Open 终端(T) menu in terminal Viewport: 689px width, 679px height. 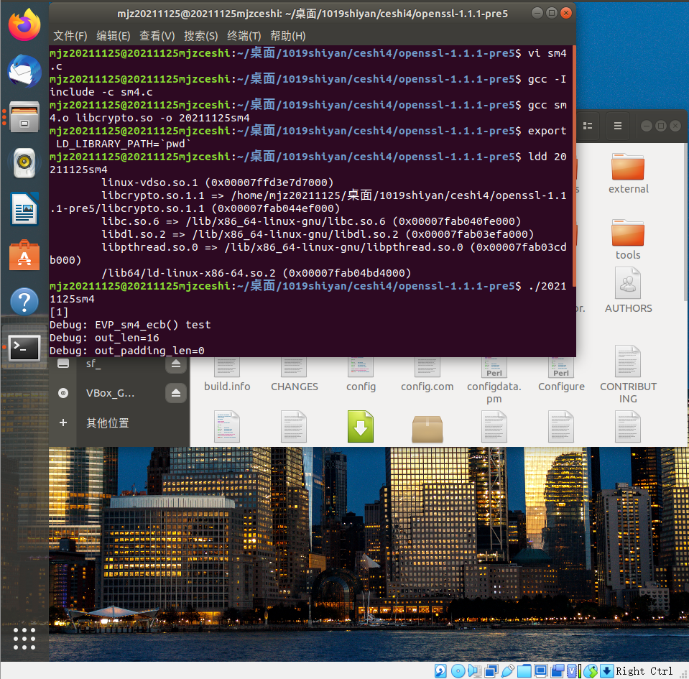[x=244, y=36]
